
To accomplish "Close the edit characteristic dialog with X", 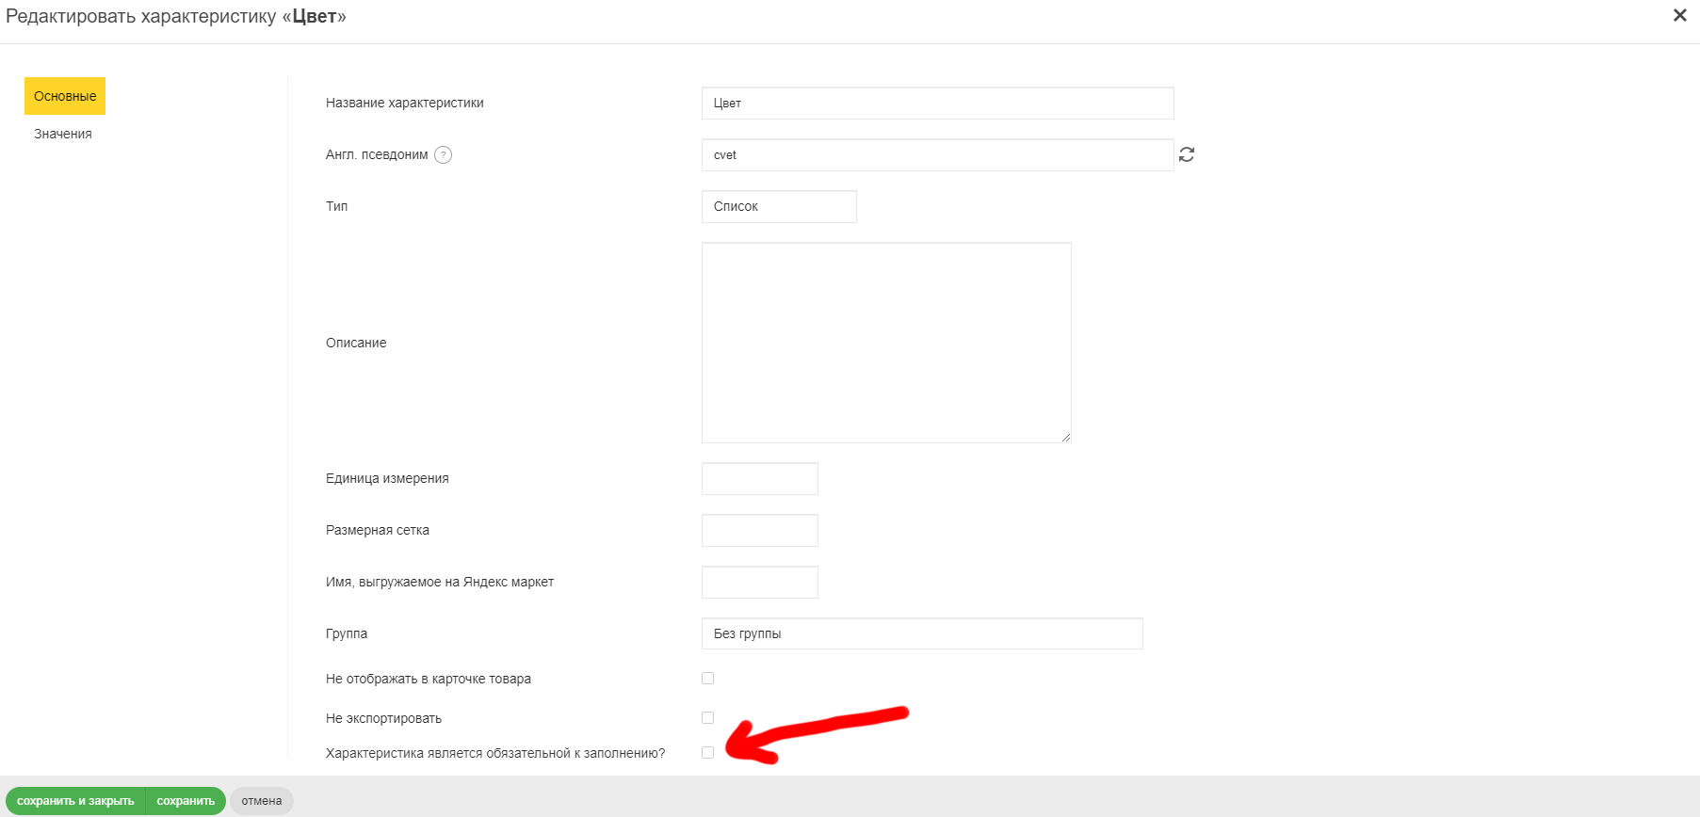I will tap(1679, 16).
